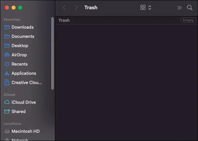Select the icon grid view button
Viewport: 198px width, 141px height.
click(x=143, y=8)
